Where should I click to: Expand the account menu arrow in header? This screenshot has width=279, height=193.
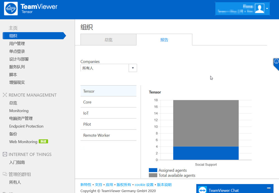pyautogui.click(x=267, y=9)
